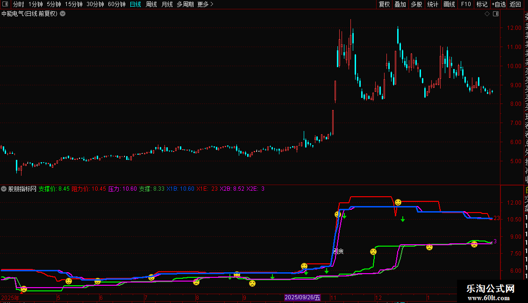Click the month 12 label on time axis
The height and width of the screenshot is (303, 528).
[x=378, y=297]
